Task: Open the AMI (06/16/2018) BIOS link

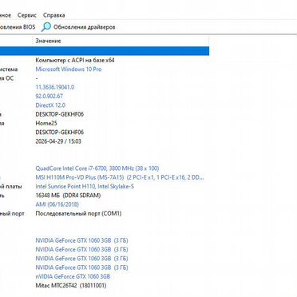Action: point(57,204)
